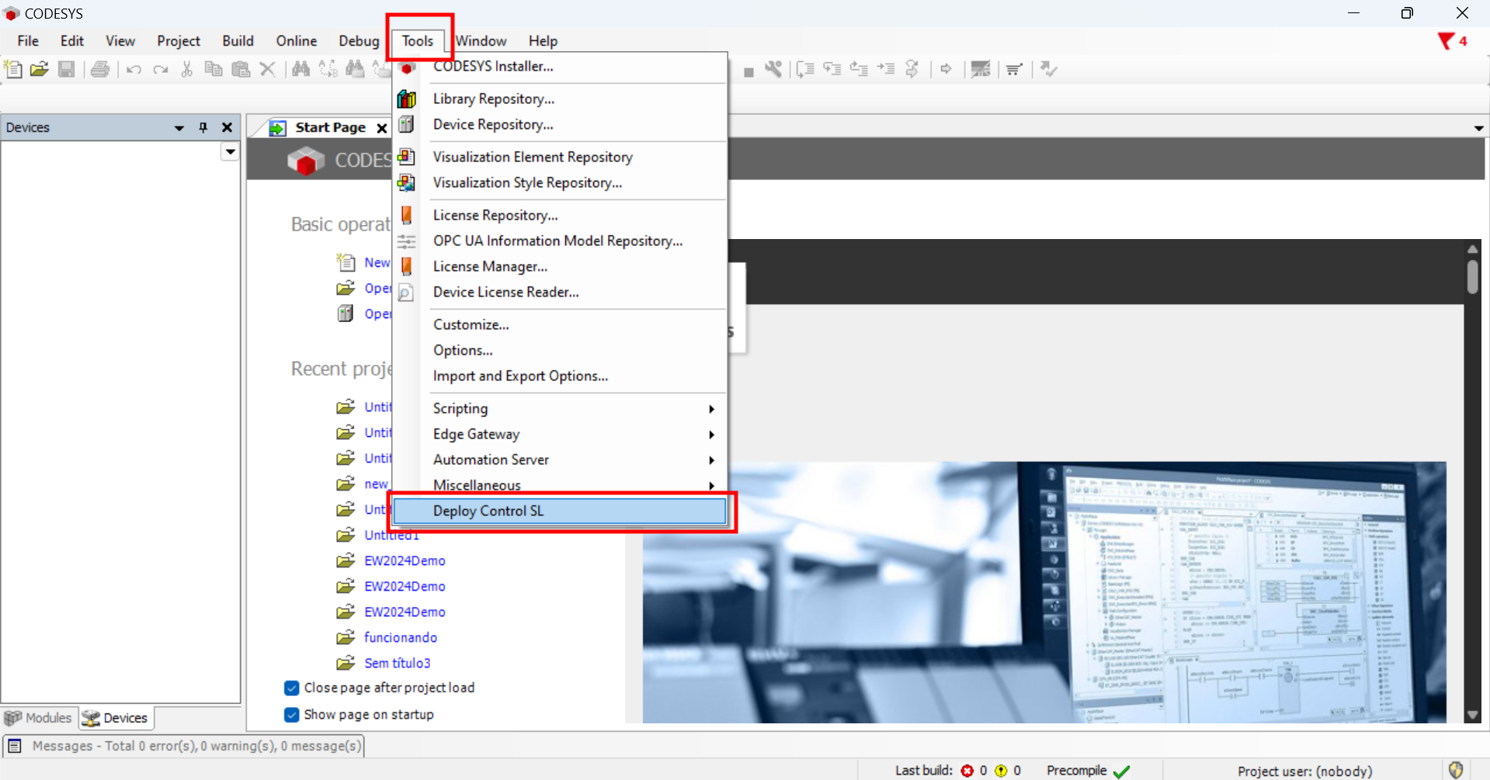Image resolution: width=1490 pixels, height=780 pixels.
Task: Create a new project via toolbar icon
Action: point(13,69)
